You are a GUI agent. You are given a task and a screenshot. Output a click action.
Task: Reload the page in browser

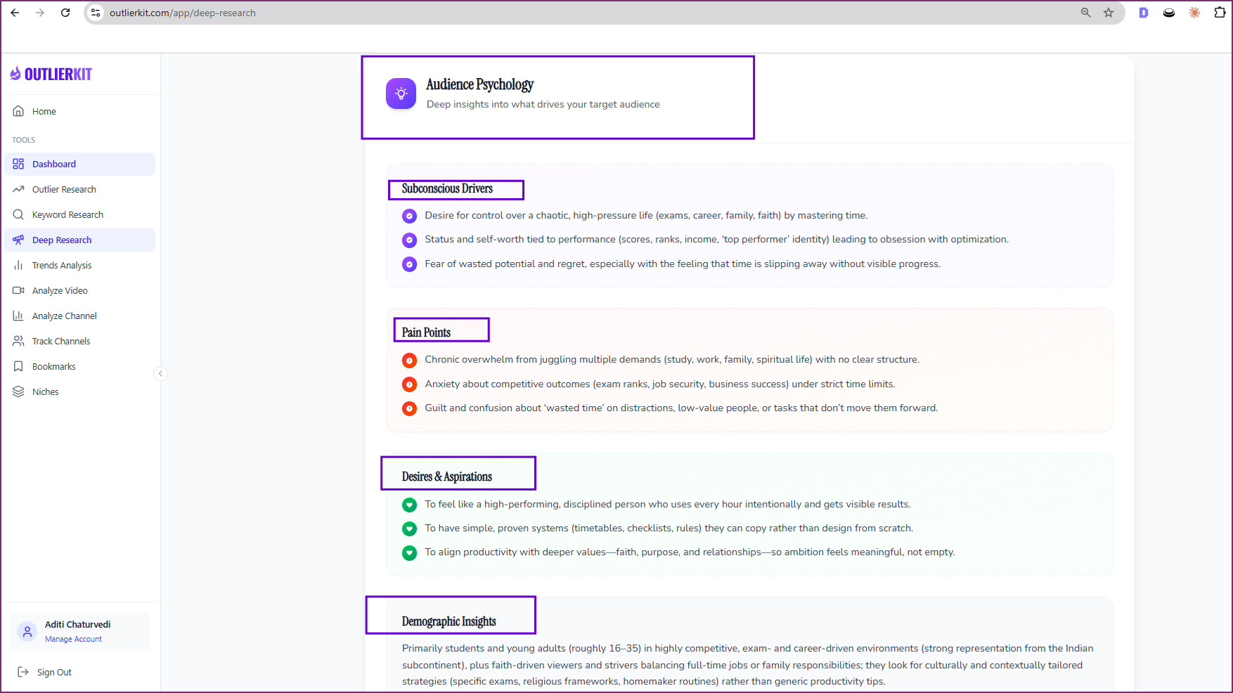65,13
